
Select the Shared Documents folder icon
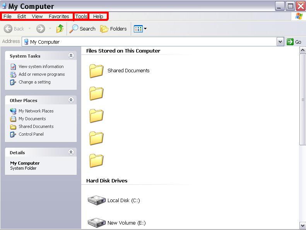(96, 71)
